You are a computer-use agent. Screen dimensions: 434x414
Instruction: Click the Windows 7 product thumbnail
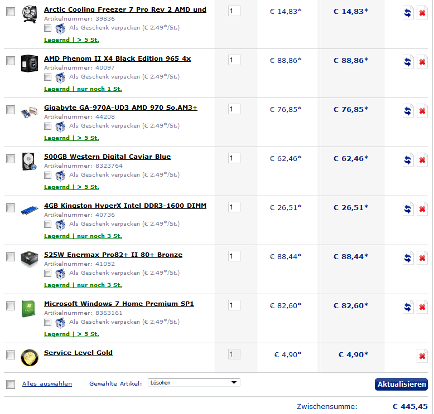[29, 309]
